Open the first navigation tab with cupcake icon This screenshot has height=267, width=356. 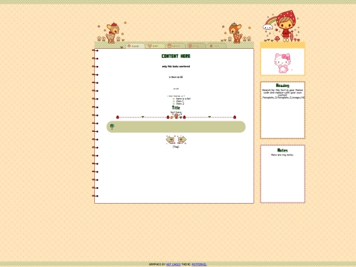pyautogui.click(x=135, y=46)
